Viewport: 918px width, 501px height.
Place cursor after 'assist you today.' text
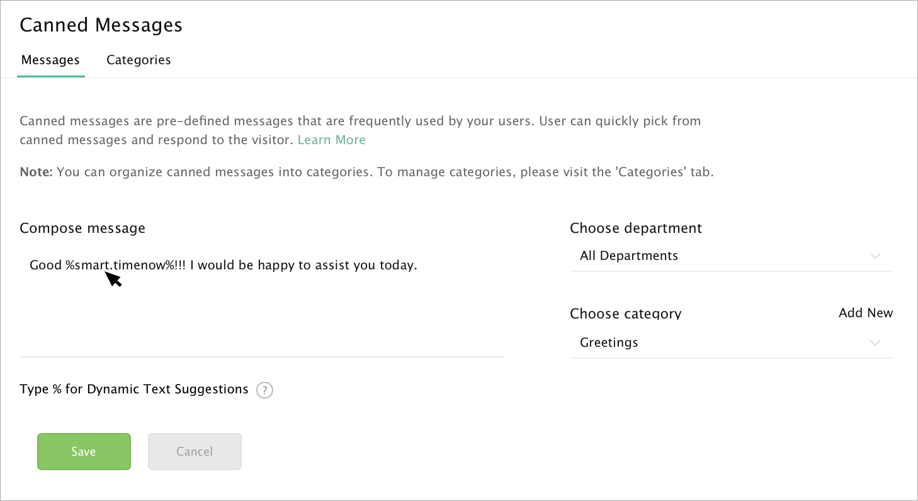[x=418, y=265]
